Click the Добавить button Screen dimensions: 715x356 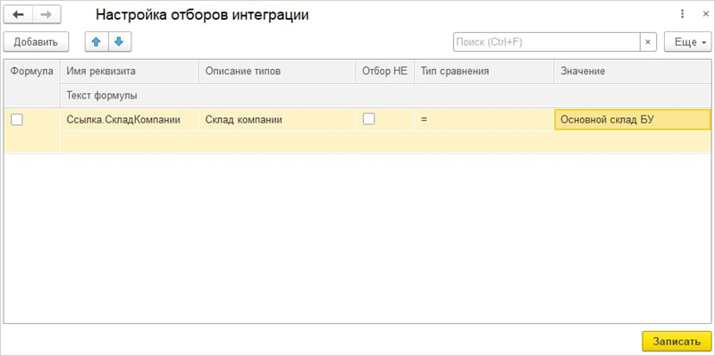[x=36, y=42]
